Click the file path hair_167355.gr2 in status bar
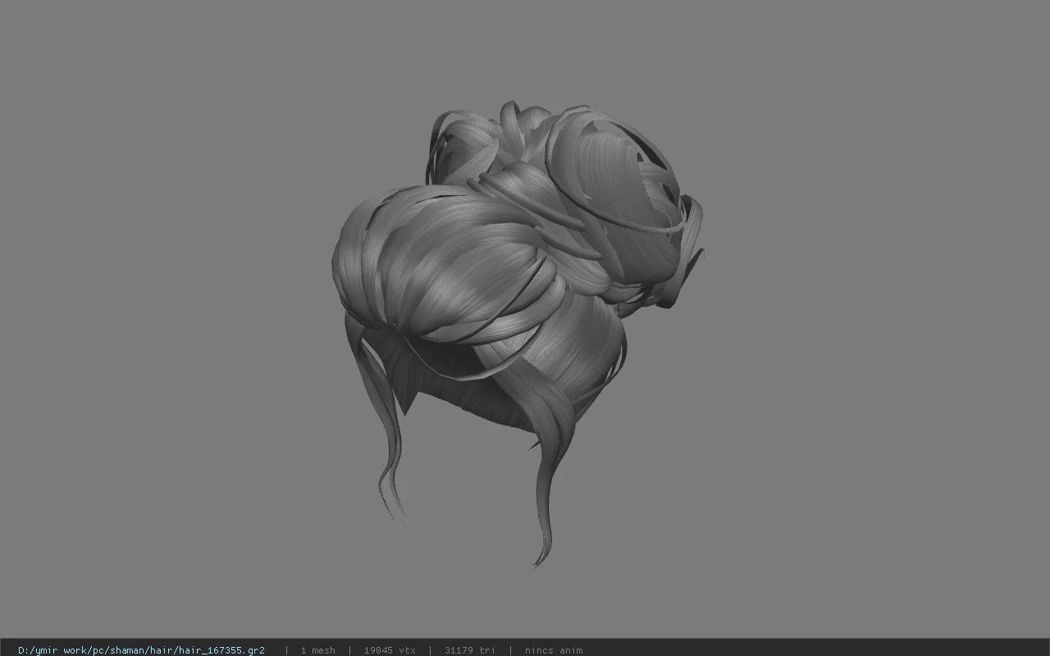This screenshot has height=656, width=1050. tap(141, 650)
